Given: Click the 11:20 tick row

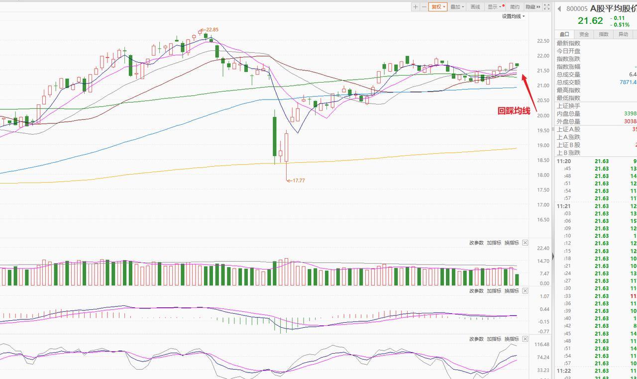Looking at the screenshot, I should tap(596, 161).
